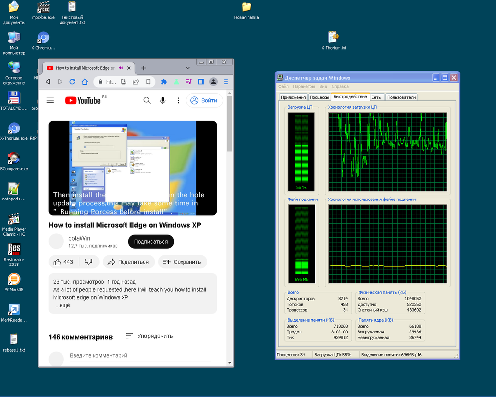Image resolution: width=496 pixels, height=397 pixels.
Task: Select the Текстовый документ.txt icon
Action: pos(72,13)
